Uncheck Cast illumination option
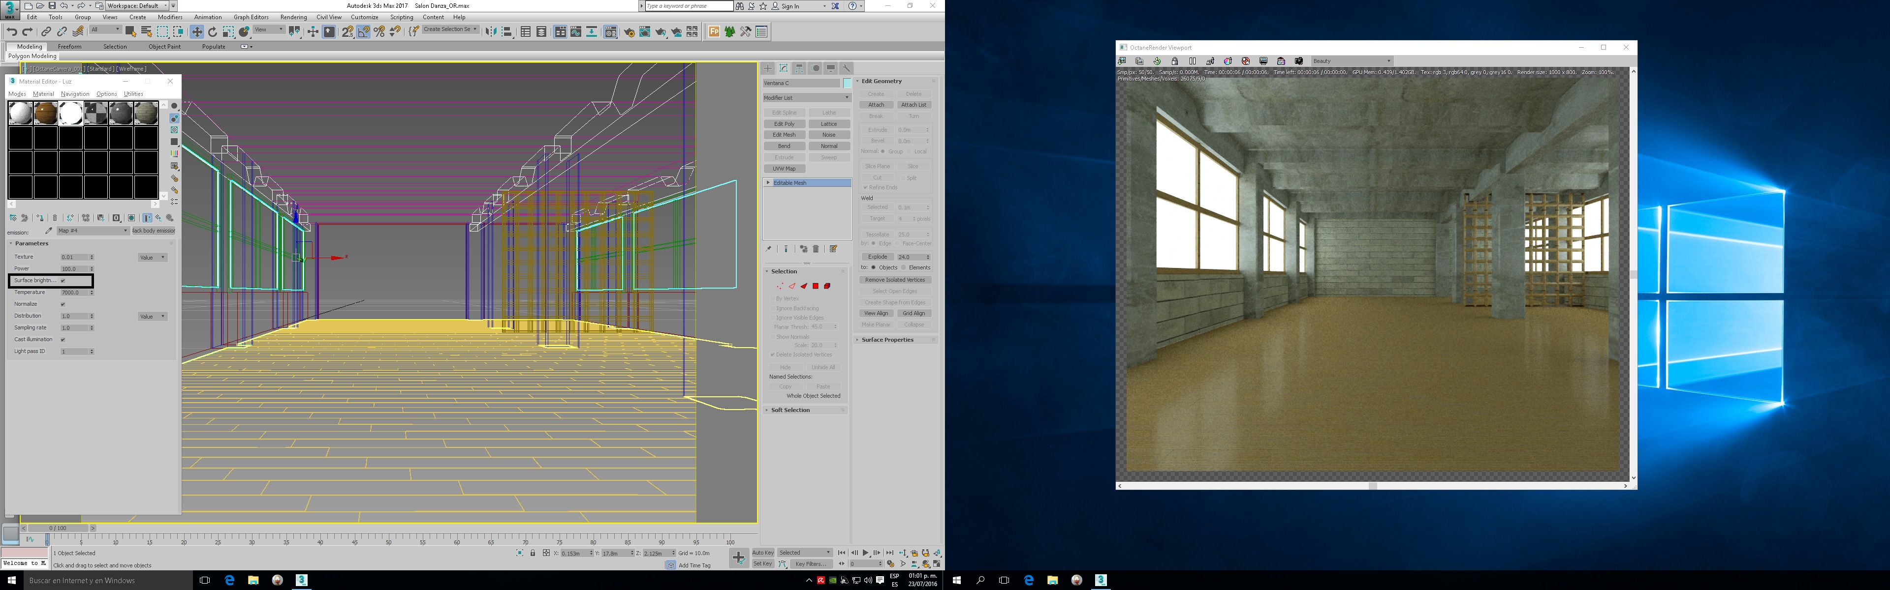The image size is (1890, 590). coord(63,339)
